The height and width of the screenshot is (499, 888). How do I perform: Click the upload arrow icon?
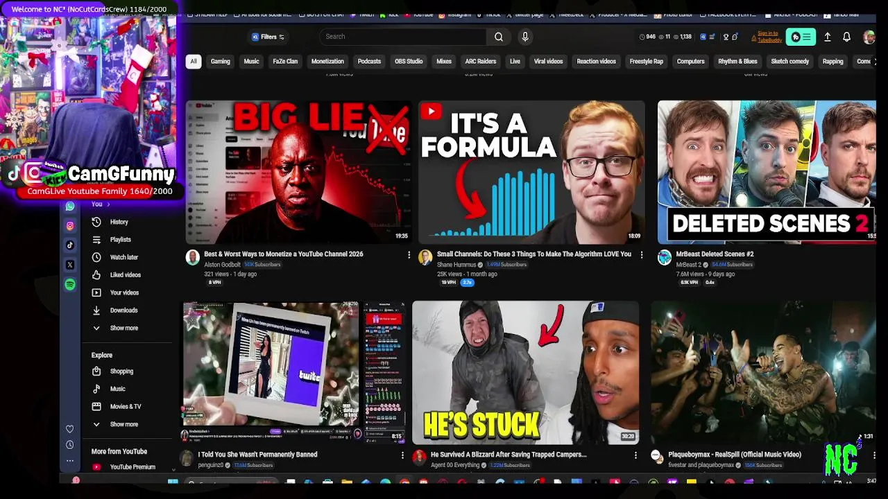coord(827,37)
